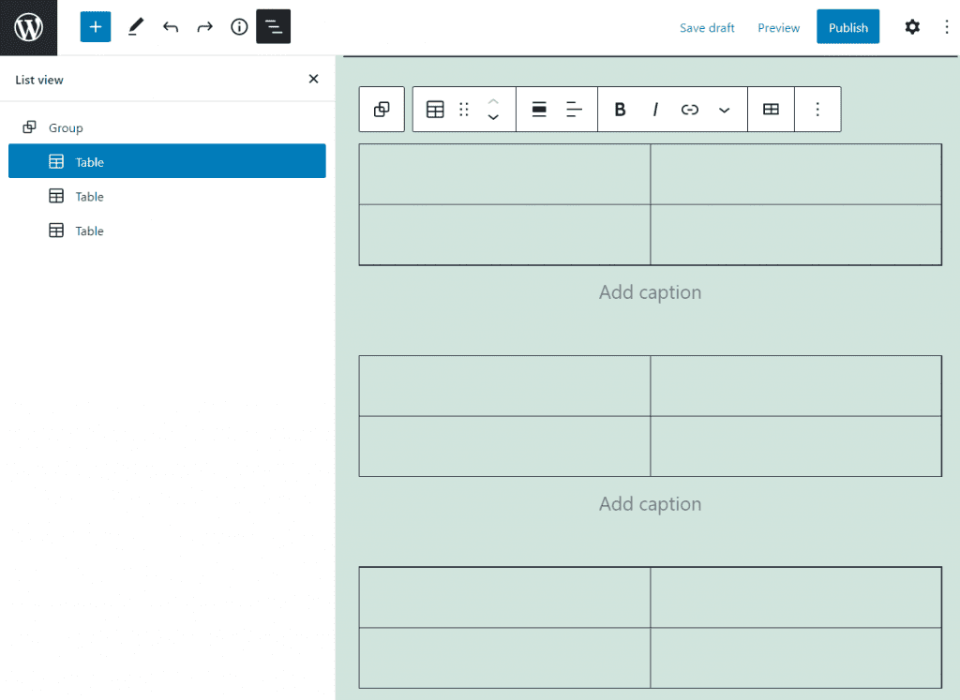Image resolution: width=960 pixels, height=700 pixels.
Task: Click the Table block icon in the toolbar
Action: 434,109
